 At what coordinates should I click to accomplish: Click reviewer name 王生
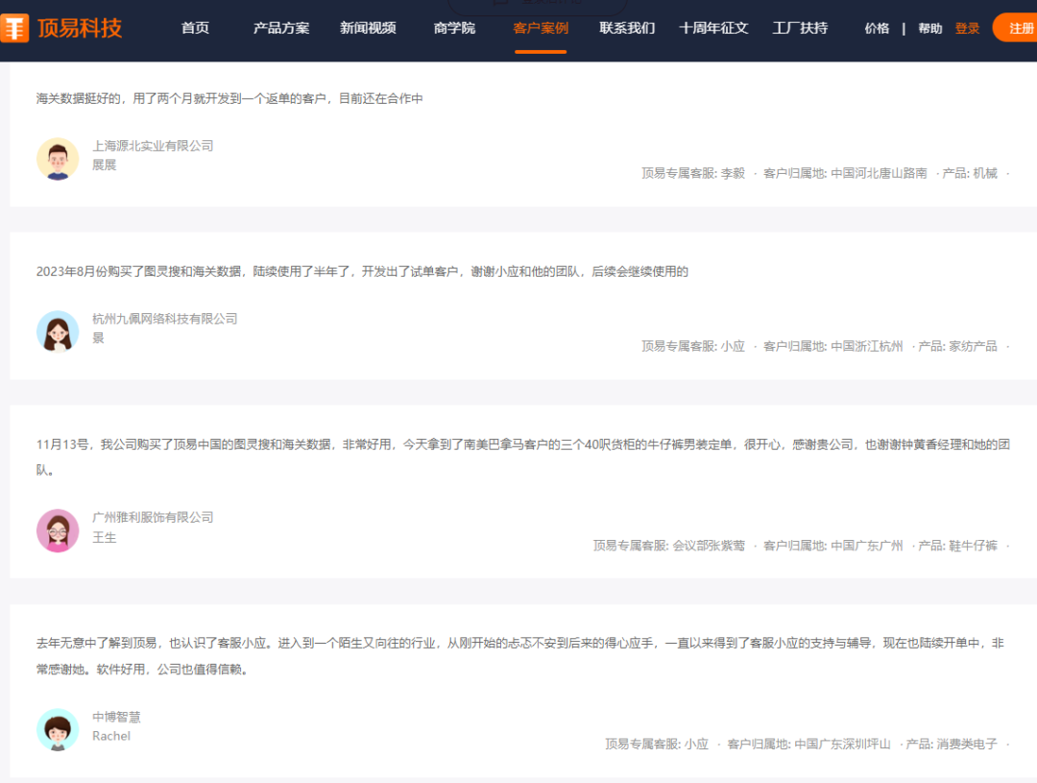[x=104, y=537]
